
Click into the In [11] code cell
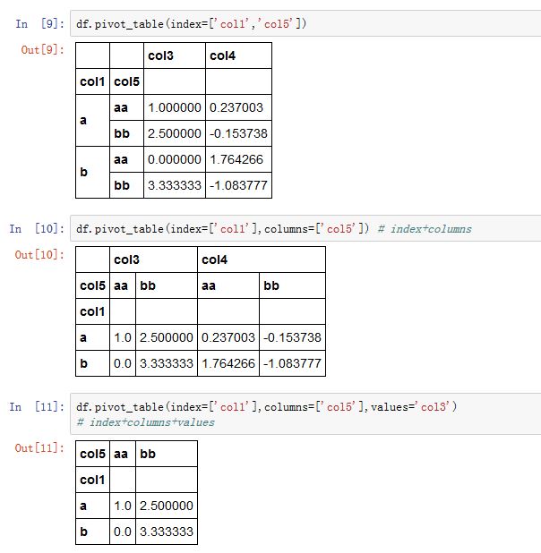click(x=305, y=413)
